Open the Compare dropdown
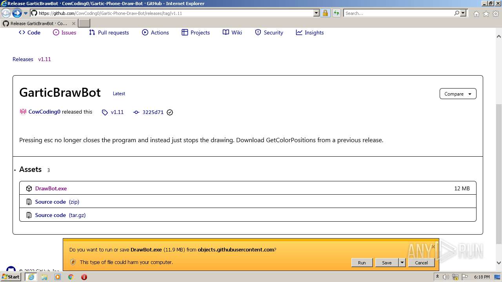 pos(458,94)
